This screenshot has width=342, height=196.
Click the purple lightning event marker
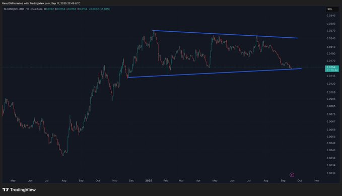pos(292,175)
